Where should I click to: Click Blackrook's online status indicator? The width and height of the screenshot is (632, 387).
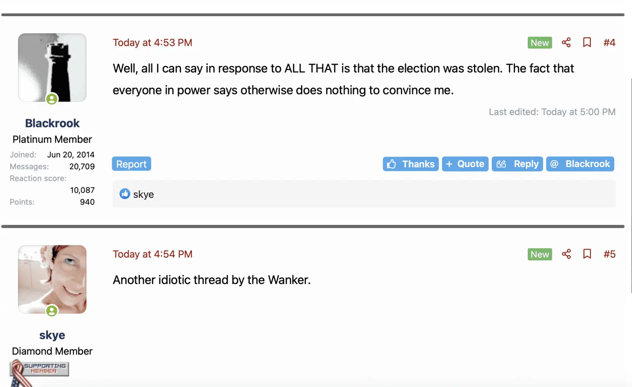tap(52, 99)
